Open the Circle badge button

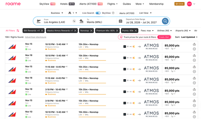tap(179, 4)
